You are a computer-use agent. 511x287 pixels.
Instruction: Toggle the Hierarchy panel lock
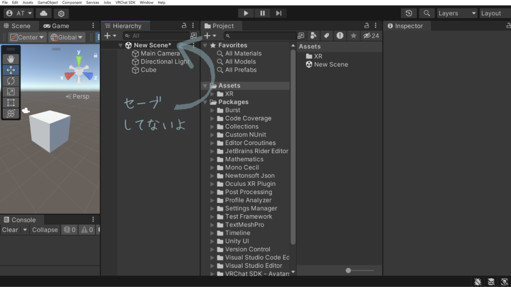click(x=184, y=26)
